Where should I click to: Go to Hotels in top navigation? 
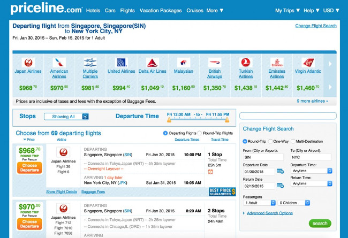tap(93, 10)
